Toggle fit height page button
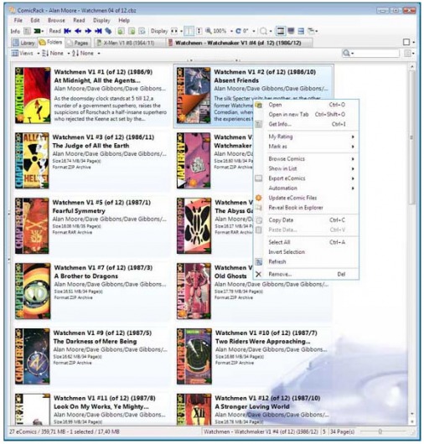424x444 pixels. (x=199, y=31)
